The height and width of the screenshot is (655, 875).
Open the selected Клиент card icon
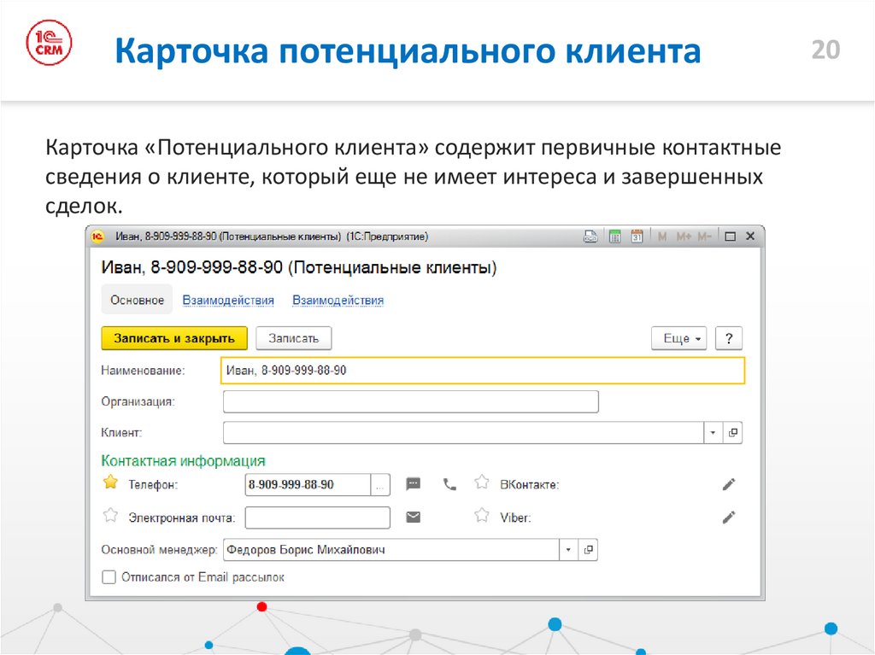(733, 433)
